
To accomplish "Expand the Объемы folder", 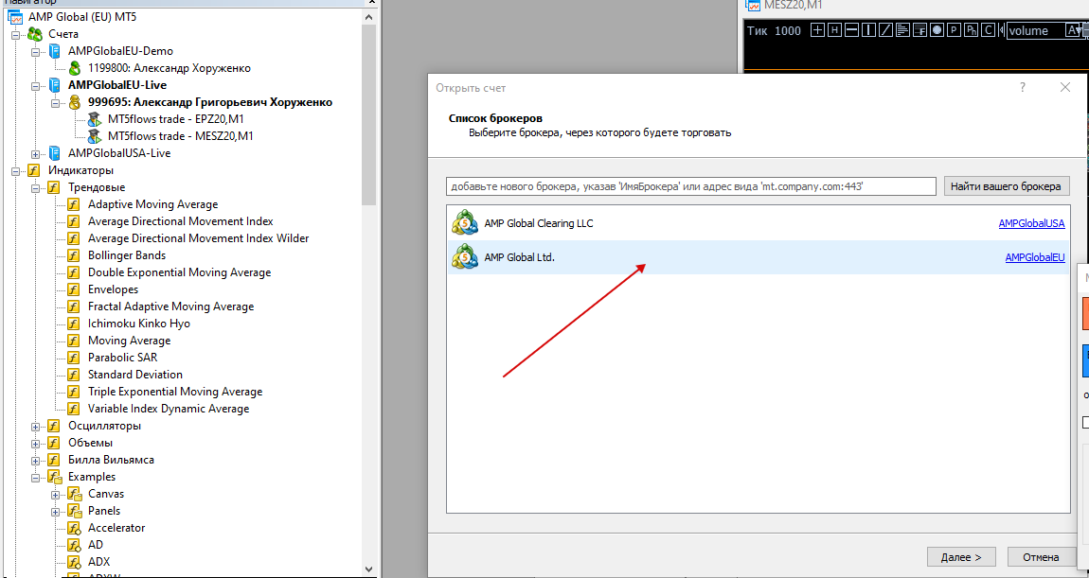I will (35, 444).
